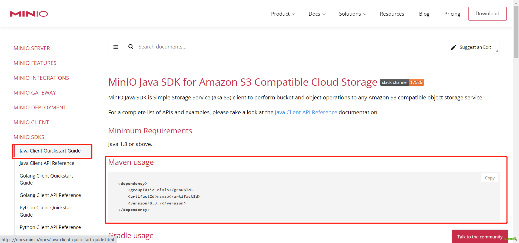Click the version 8.3.7 code line

coord(157,203)
